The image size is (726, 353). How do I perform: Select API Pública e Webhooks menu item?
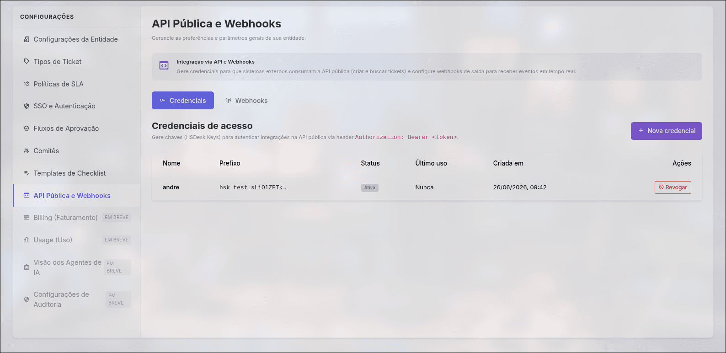coord(76,195)
